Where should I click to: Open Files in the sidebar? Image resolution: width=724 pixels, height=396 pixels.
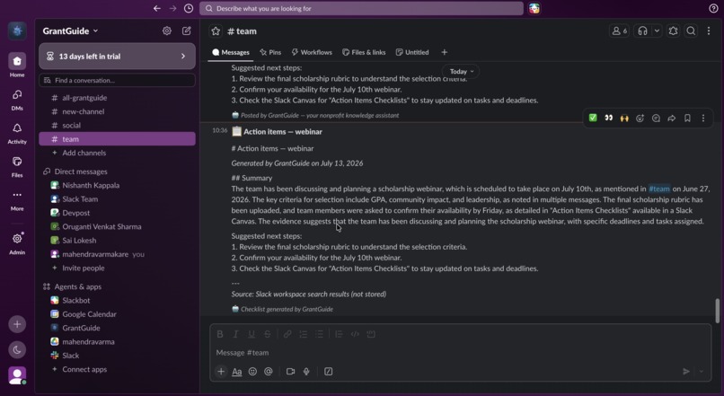tap(17, 167)
